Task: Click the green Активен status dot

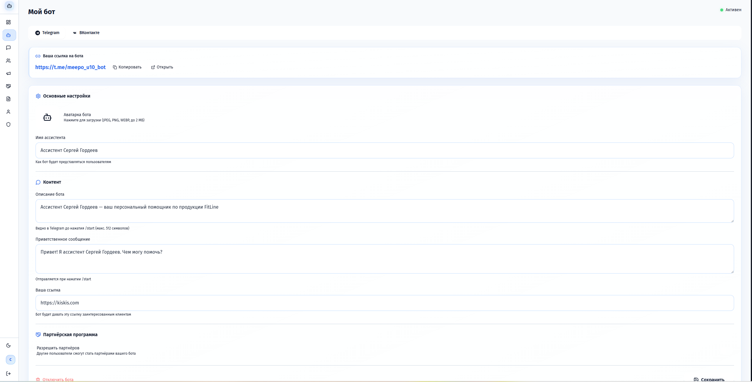Action: [722, 10]
